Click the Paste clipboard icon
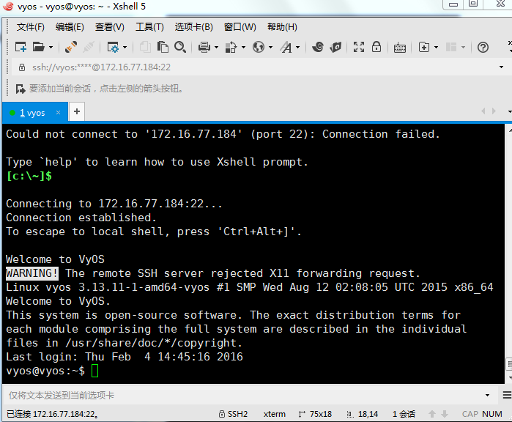 click(163, 47)
